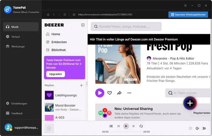Open the Musik section
The width and height of the screenshot is (212, 136).
[21, 27]
